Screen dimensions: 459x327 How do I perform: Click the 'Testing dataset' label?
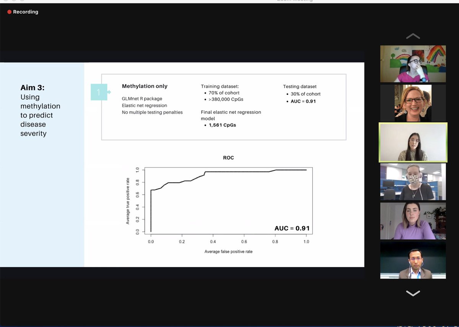(x=300, y=87)
